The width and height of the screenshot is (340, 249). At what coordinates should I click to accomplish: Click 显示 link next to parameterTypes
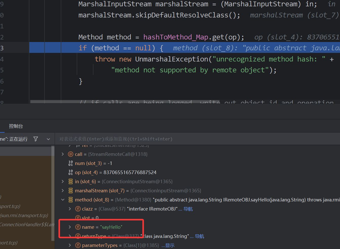pyautogui.click(x=170, y=245)
